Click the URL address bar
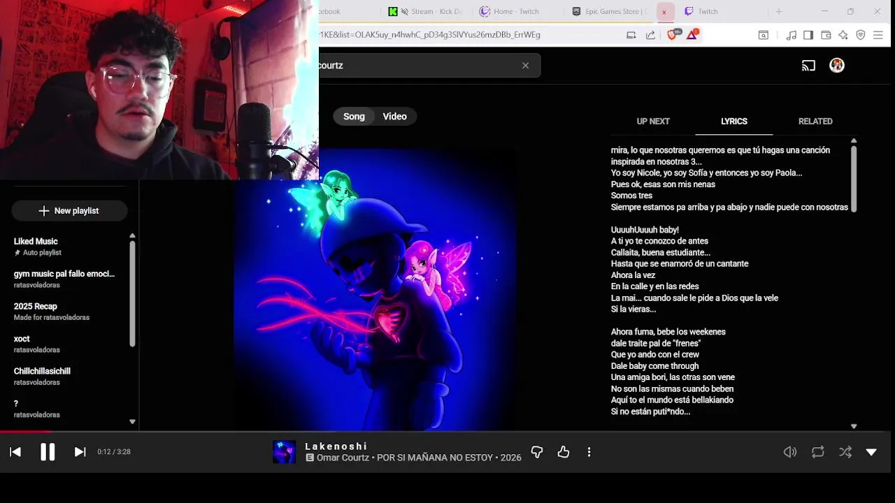 468,35
